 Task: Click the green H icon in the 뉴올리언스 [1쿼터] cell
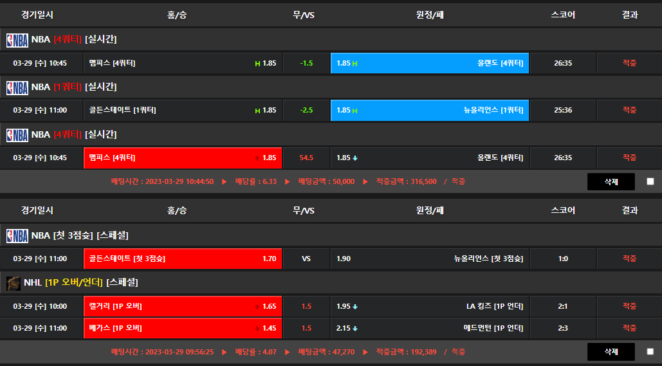click(354, 111)
